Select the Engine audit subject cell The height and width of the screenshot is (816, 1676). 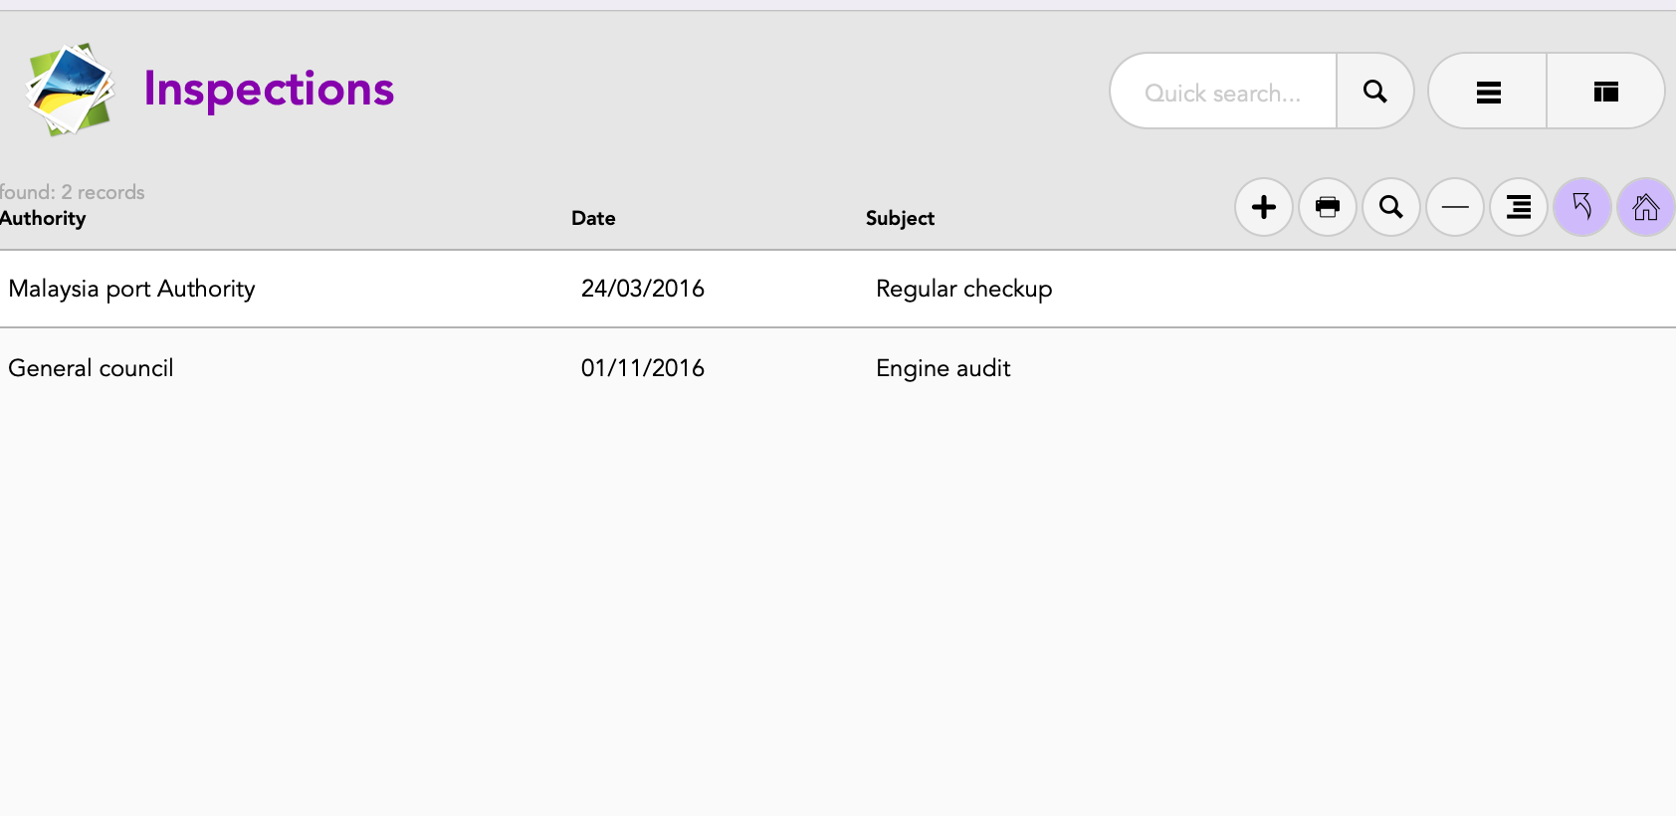[x=943, y=368]
